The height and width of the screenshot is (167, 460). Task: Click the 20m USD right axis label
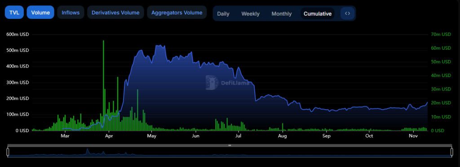coord(441,103)
